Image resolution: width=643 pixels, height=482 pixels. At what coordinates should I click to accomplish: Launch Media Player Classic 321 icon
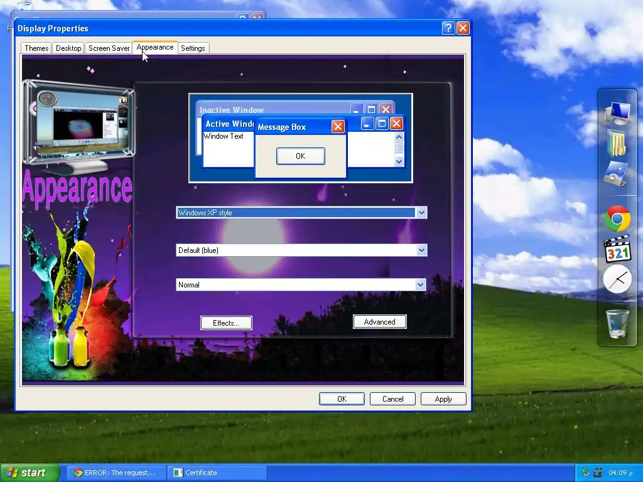(x=618, y=249)
